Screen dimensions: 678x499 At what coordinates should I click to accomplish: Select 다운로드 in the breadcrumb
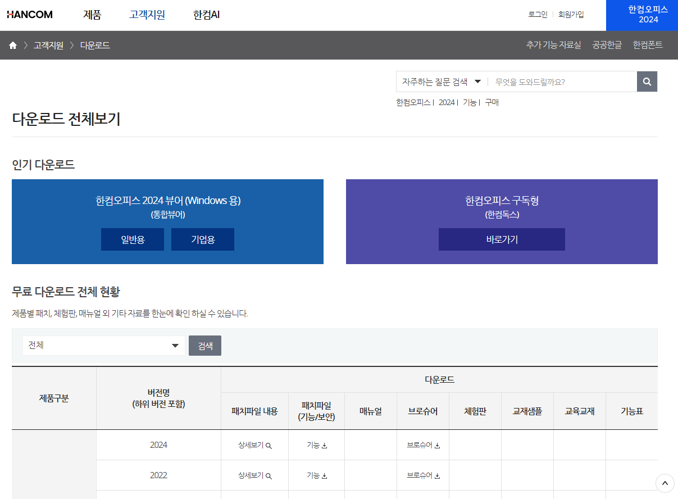(x=95, y=46)
